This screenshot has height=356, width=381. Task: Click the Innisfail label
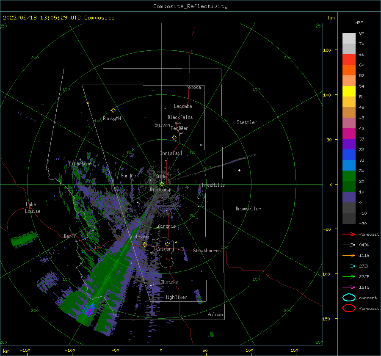[x=171, y=153]
